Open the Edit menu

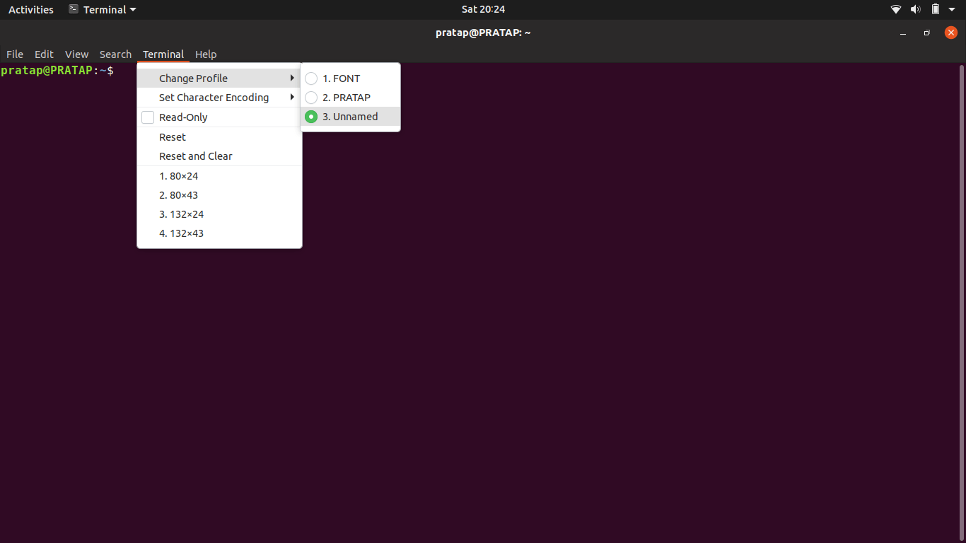coord(44,54)
